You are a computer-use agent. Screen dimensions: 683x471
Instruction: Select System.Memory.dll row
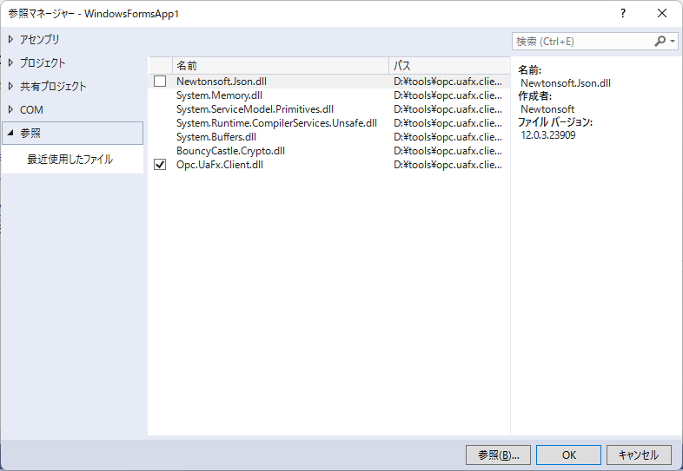tap(219, 95)
